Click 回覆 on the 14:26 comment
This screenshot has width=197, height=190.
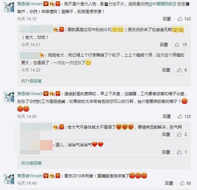coord(167,117)
